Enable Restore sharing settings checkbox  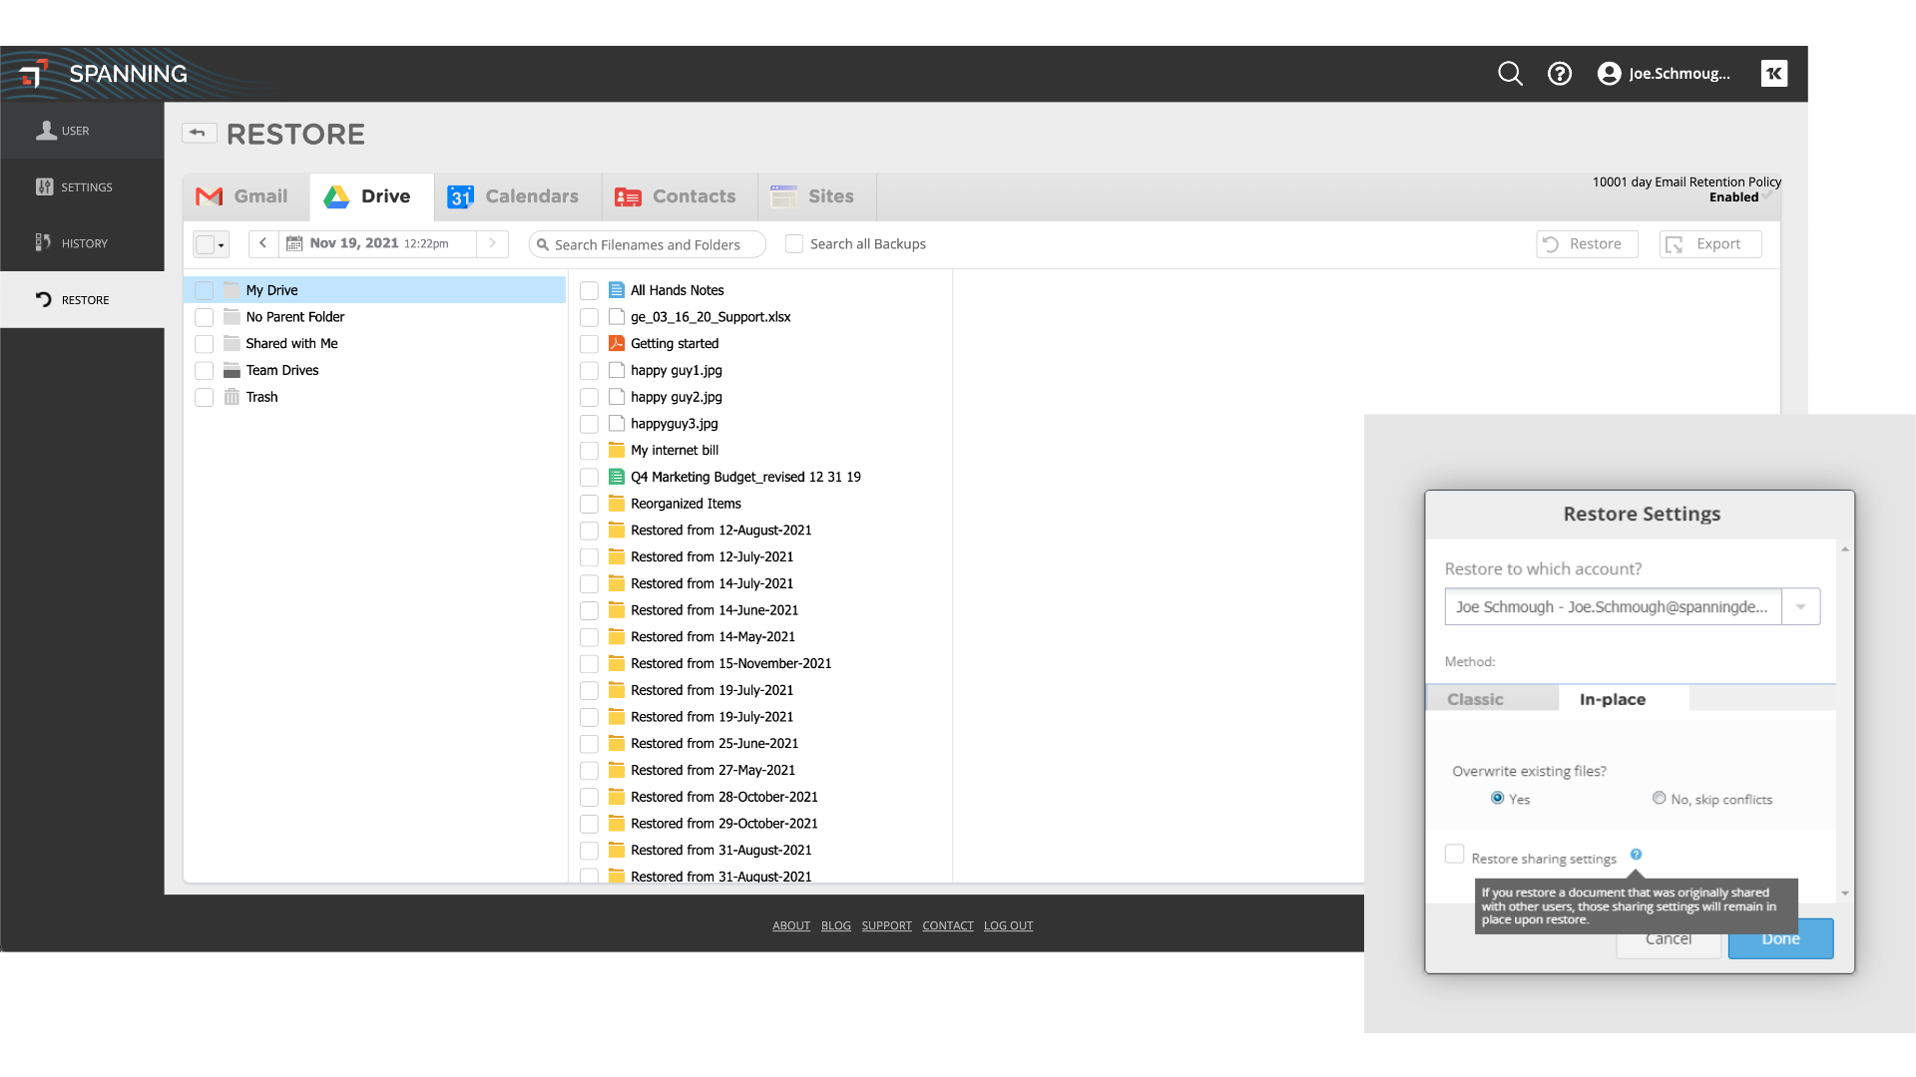coord(1455,856)
